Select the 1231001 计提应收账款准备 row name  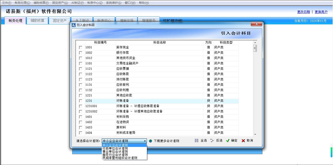138,106
